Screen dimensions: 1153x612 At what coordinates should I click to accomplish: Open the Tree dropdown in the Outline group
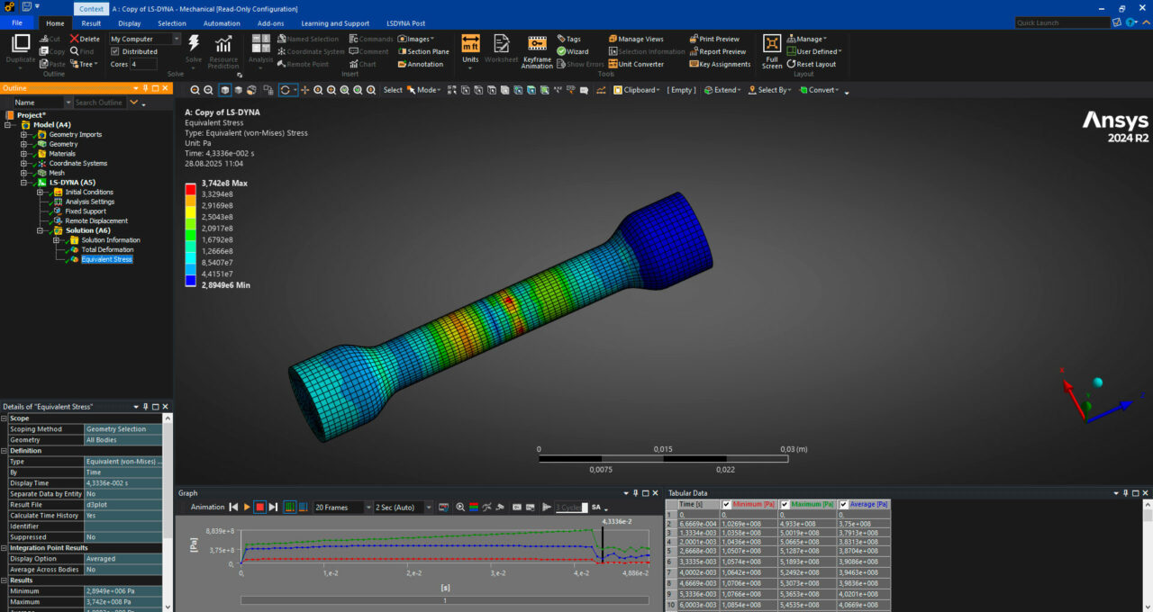84,64
